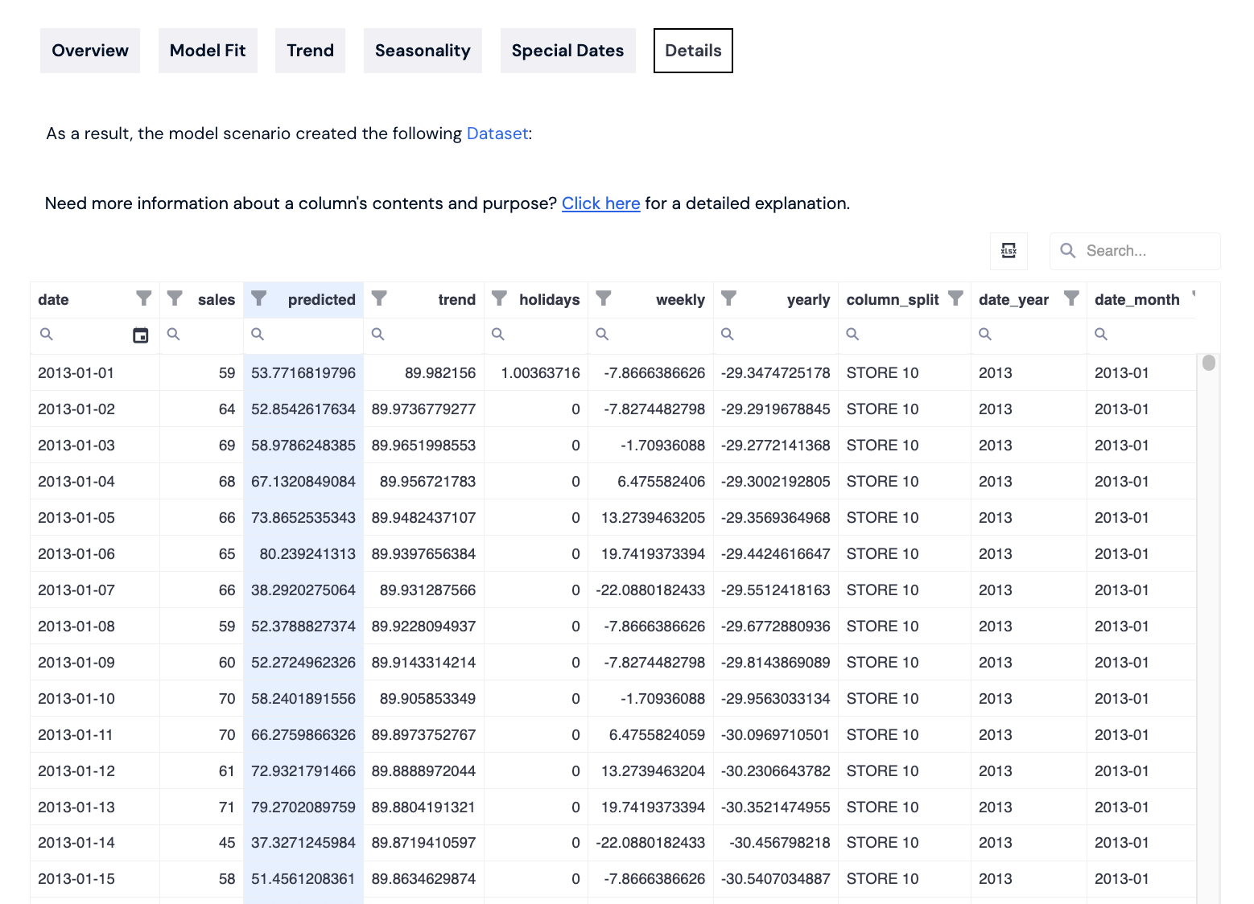Click the 'Click here' explanation link

click(600, 203)
